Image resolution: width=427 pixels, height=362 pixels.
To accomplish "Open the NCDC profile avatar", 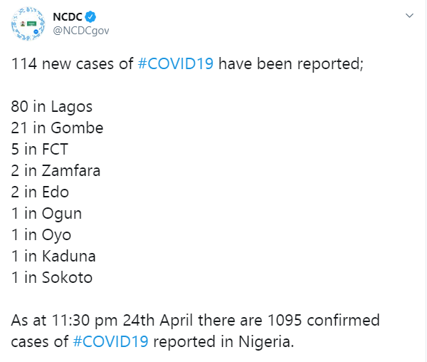I will (28, 24).
